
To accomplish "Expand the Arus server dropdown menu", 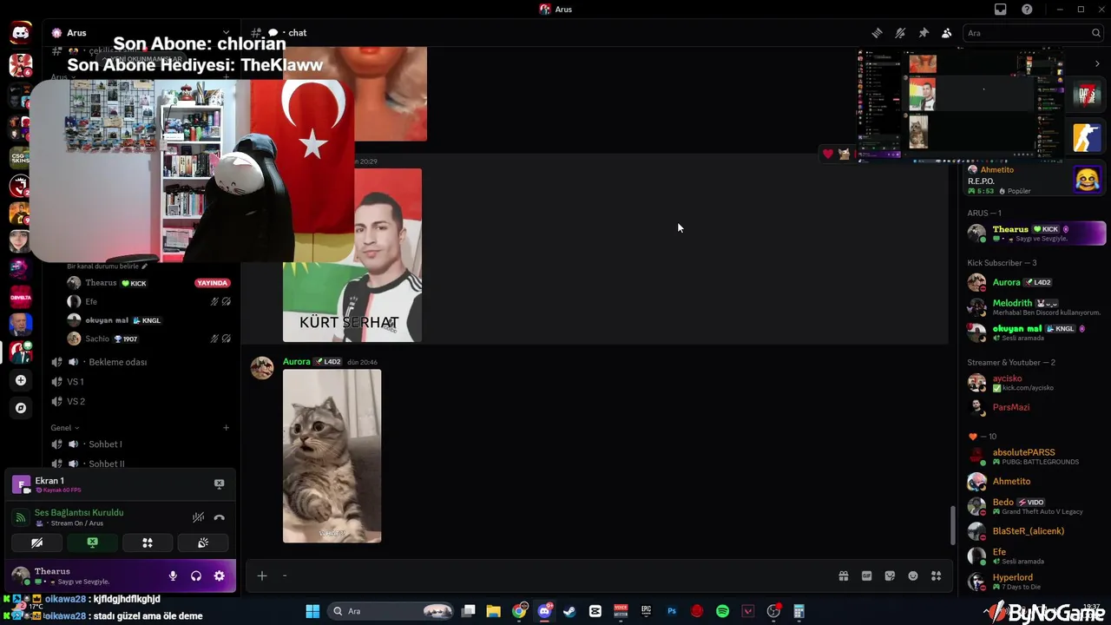I will tap(226, 33).
